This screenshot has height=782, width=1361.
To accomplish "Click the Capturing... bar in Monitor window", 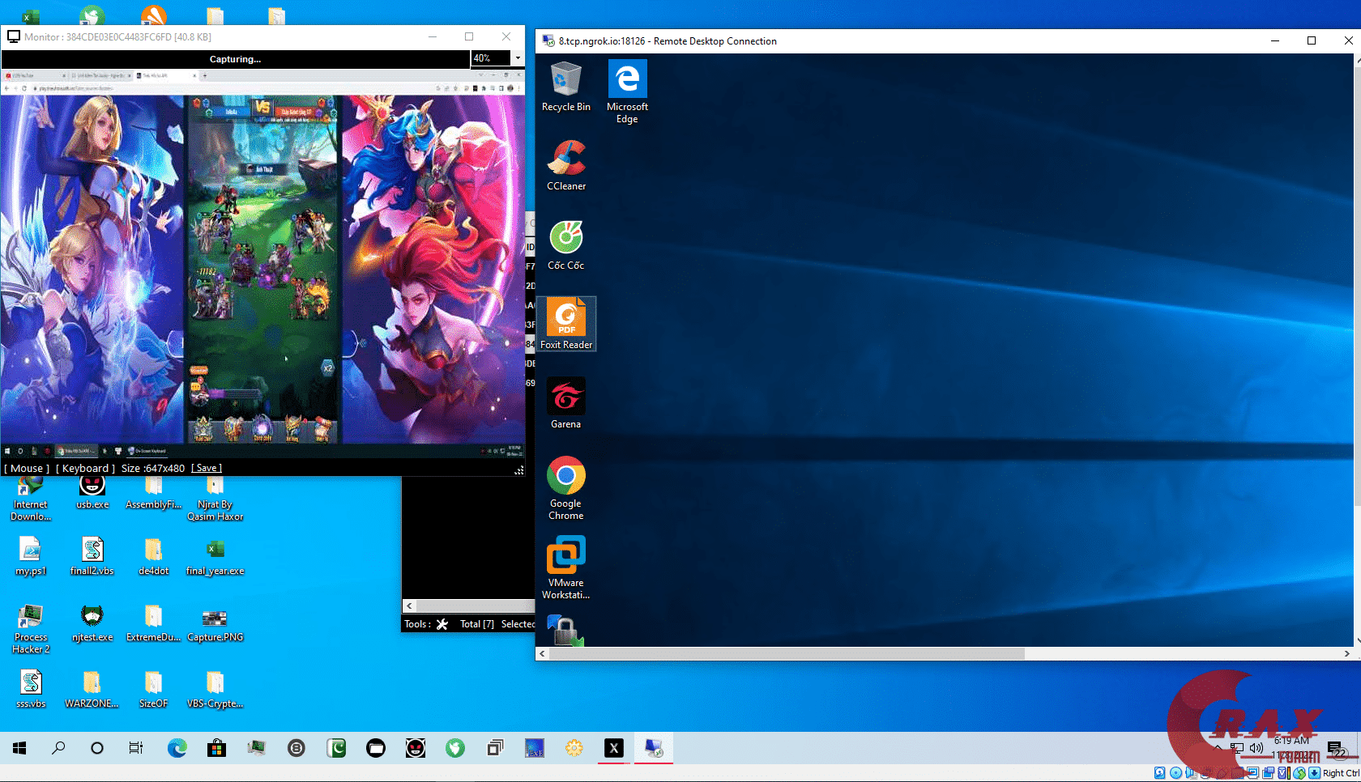I will point(235,59).
